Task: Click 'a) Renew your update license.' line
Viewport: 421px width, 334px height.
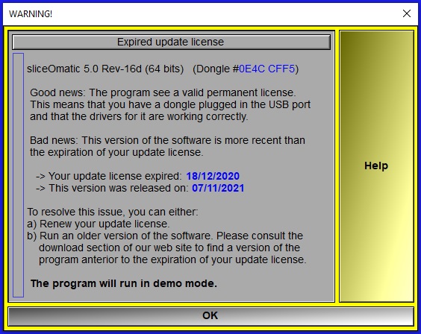Action: point(99,224)
